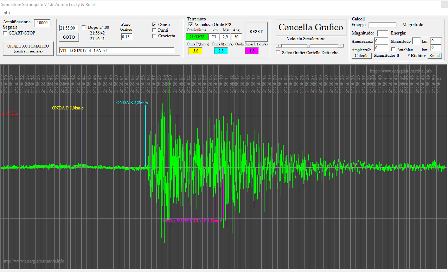The width and height of the screenshot is (448, 272).
Task: Click the green OrarioSisma field 21:55:28
Action: click(197, 37)
